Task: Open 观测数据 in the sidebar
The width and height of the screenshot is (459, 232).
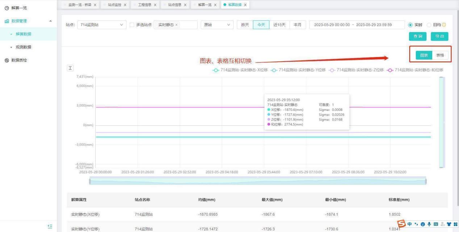Action: click(22, 47)
